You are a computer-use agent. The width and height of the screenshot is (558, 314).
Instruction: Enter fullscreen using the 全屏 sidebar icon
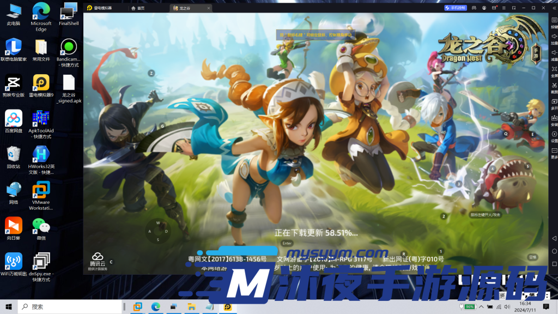click(x=554, y=71)
